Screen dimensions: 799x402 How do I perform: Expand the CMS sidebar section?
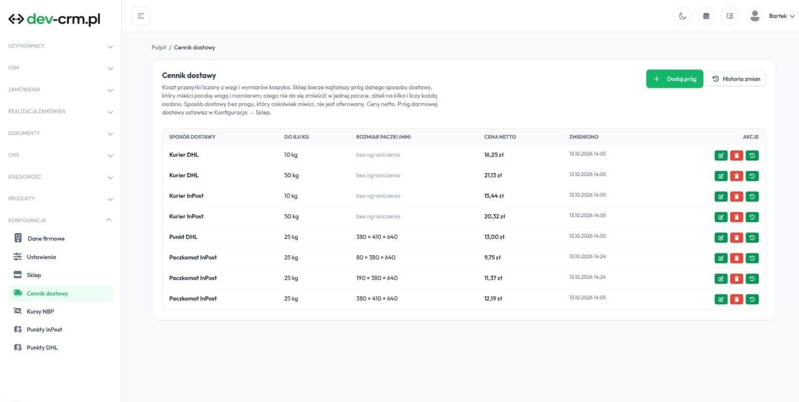tap(61, 155)
